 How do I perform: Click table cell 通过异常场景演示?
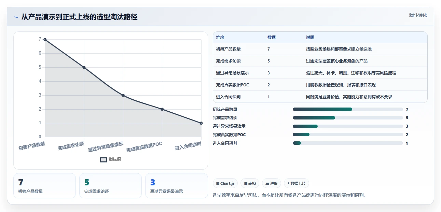click(x=233, y=73)
